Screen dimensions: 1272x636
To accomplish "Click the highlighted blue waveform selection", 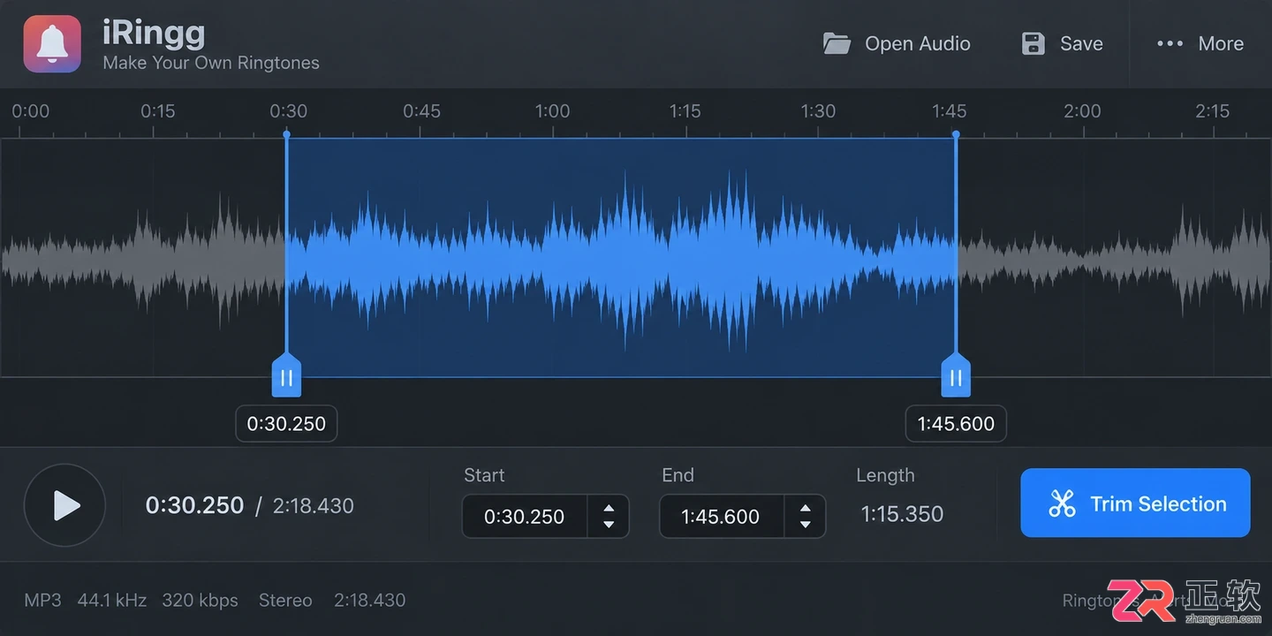I will [x=621, y=258].
